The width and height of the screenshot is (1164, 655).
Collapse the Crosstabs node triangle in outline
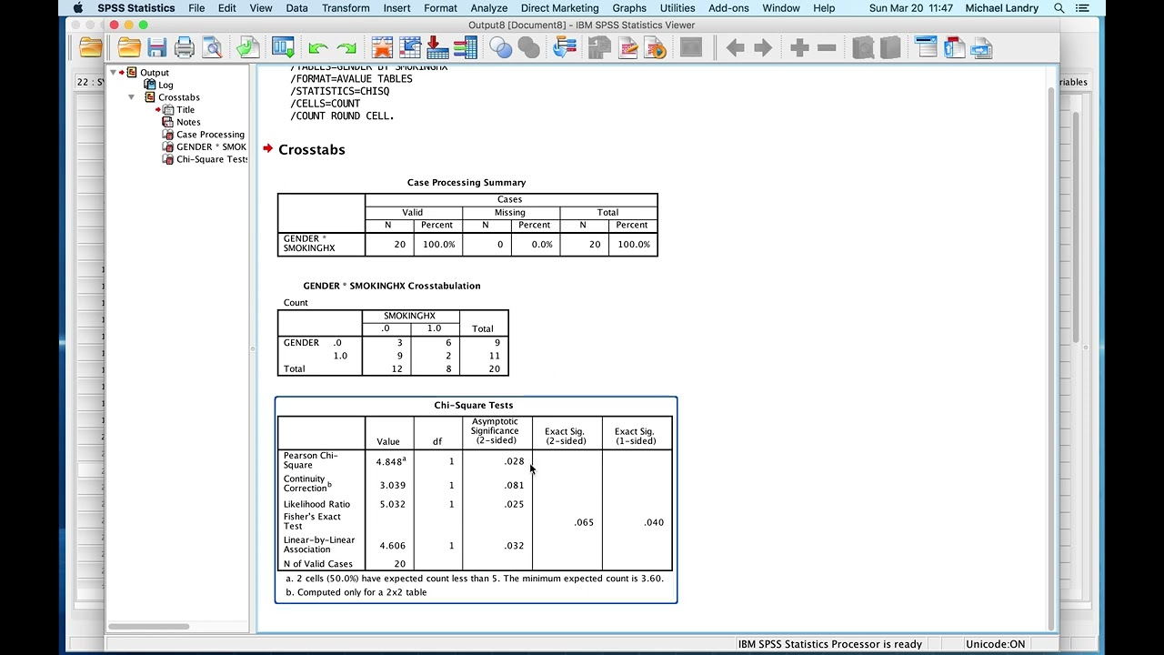pos(132,96)
